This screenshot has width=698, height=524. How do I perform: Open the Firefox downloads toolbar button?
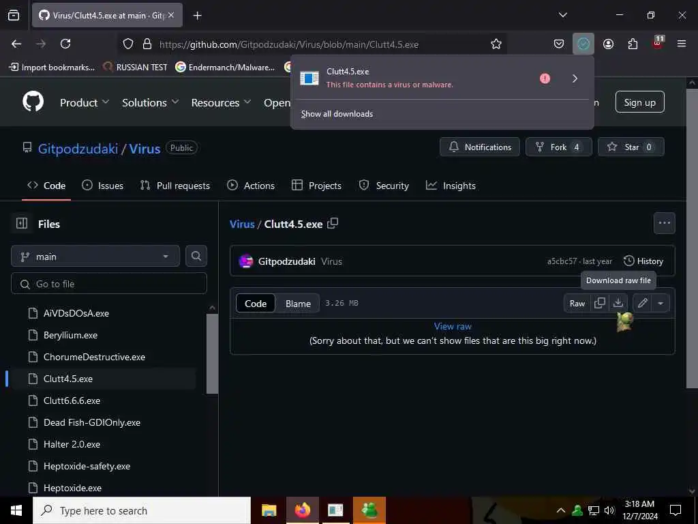coord(583,44)
